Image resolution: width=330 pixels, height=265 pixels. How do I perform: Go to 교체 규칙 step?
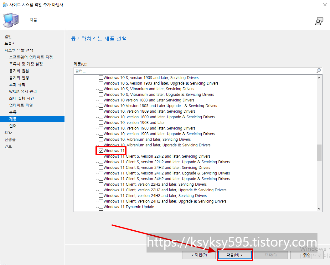(17, 85)
